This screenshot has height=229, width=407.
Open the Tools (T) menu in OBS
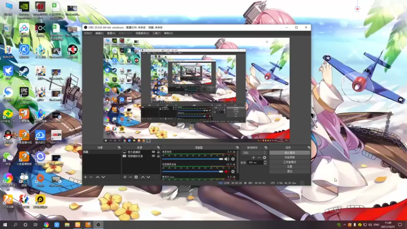(x=157, y=33)
